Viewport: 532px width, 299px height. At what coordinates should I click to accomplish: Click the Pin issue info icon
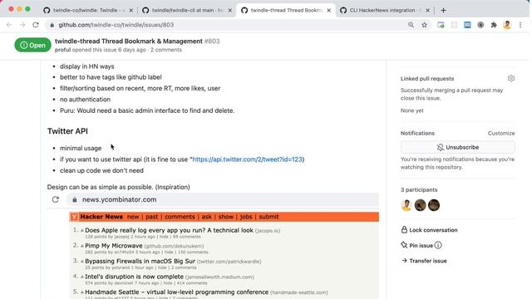pyautogui.click(x=438, y=245)
